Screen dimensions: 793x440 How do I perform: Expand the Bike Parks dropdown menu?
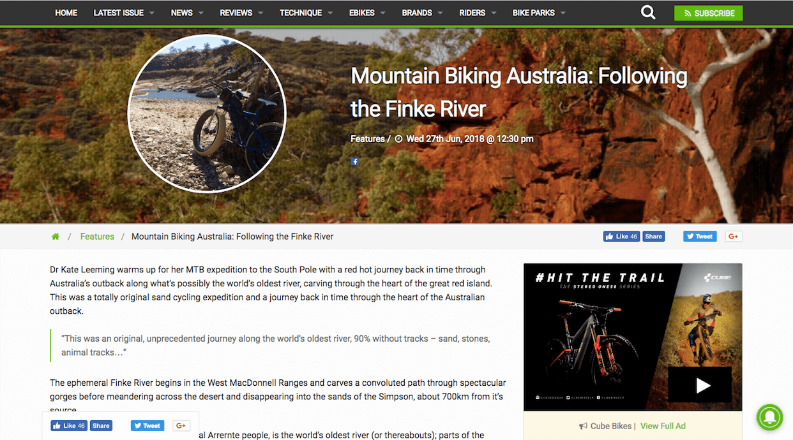point(539,13)
